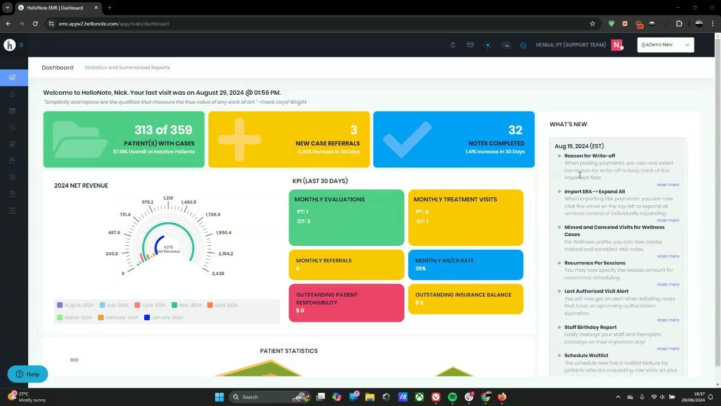Open the calendar schedule icon in the sidebar
721x406 pixels.
12,111
